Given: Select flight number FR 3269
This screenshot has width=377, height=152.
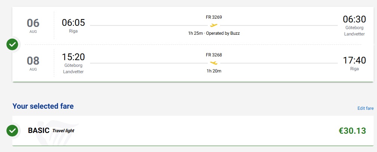Looking at the screenshot, I should (214, 17).
